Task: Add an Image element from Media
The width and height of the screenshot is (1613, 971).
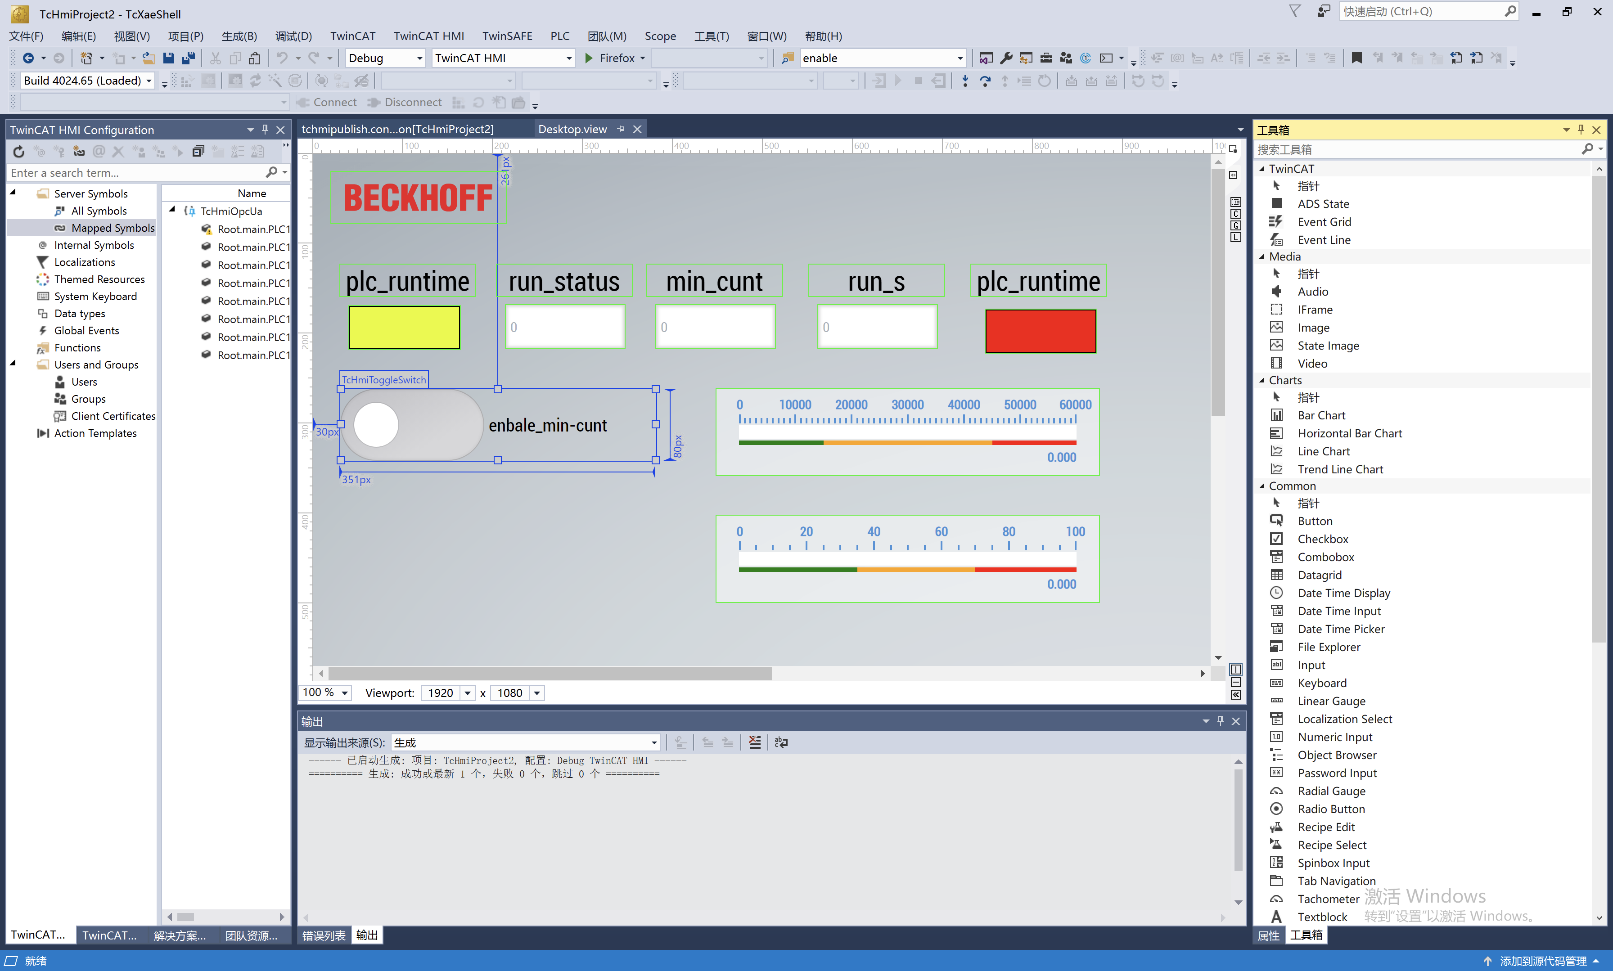Action: [x=1313, y=327]
